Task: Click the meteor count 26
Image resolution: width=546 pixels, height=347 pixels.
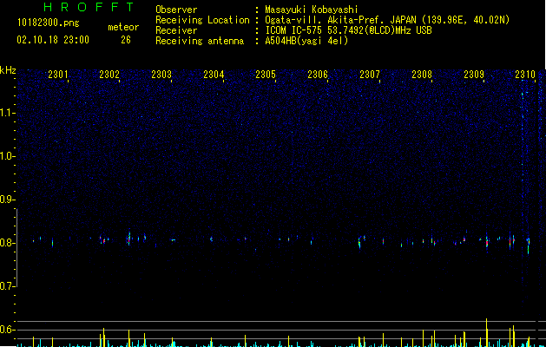Action: [x=126, y=40]
